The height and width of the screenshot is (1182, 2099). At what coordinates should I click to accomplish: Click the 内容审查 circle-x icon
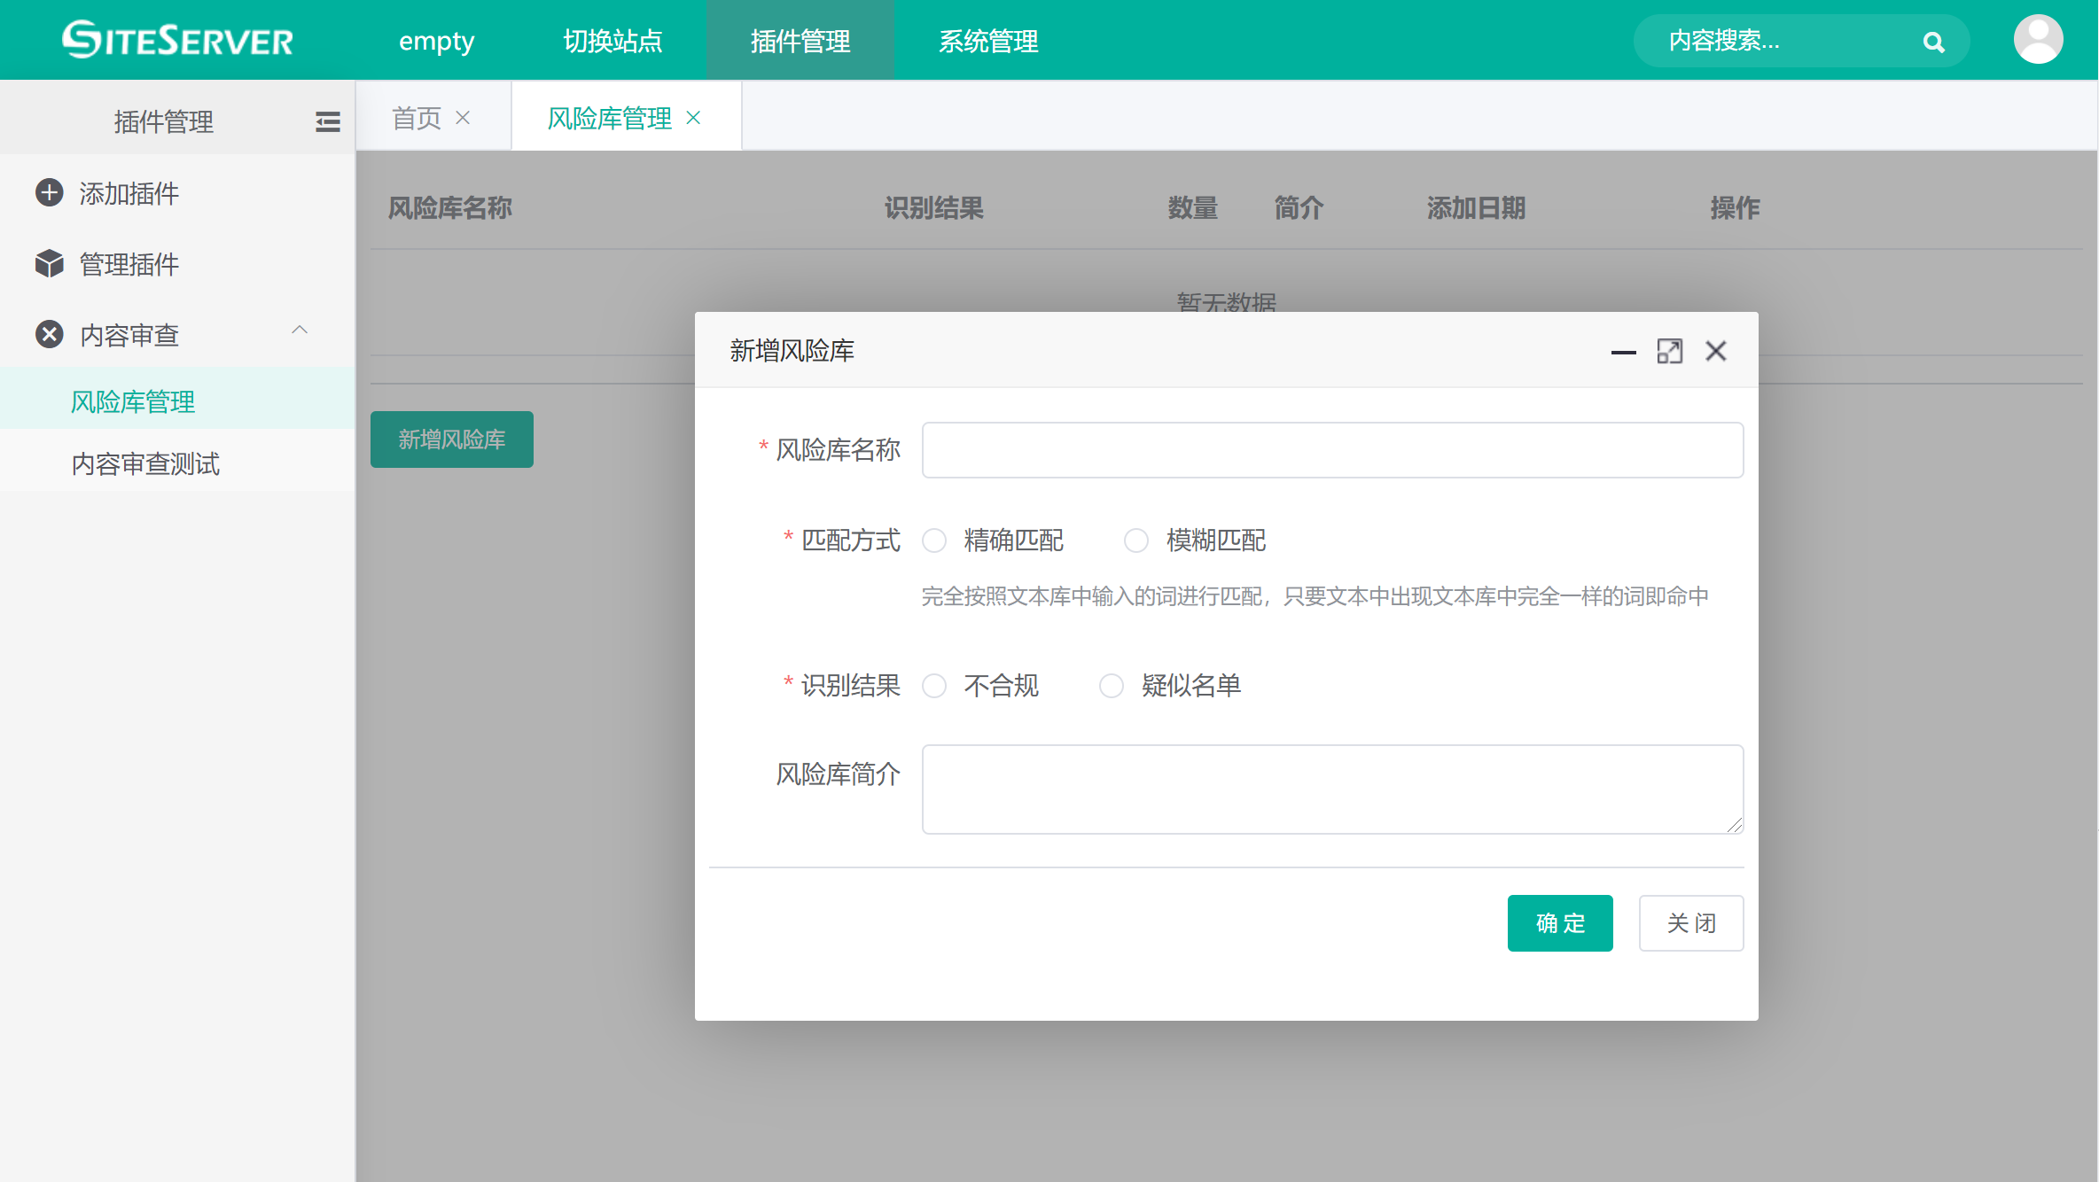click(x=50, y=335)
